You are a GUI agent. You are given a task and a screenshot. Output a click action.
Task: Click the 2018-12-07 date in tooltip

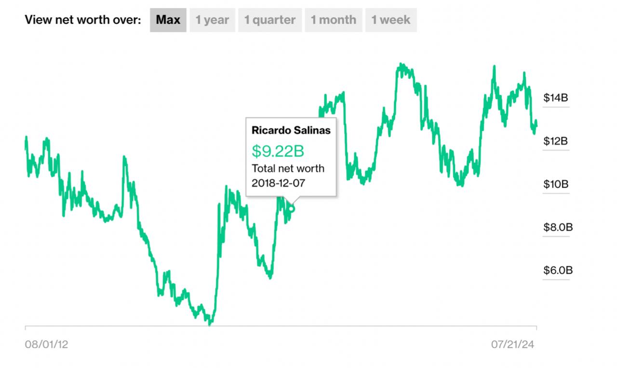point(279,183)
